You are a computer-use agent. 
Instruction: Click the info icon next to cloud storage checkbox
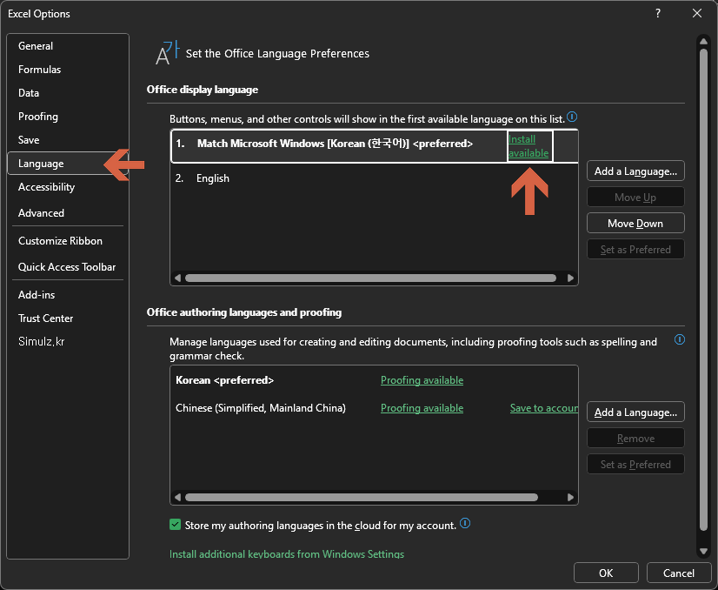[x=465, y=523]
